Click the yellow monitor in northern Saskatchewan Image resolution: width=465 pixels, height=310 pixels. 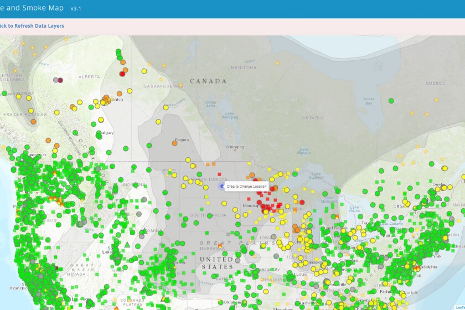[x=144, y=71]
